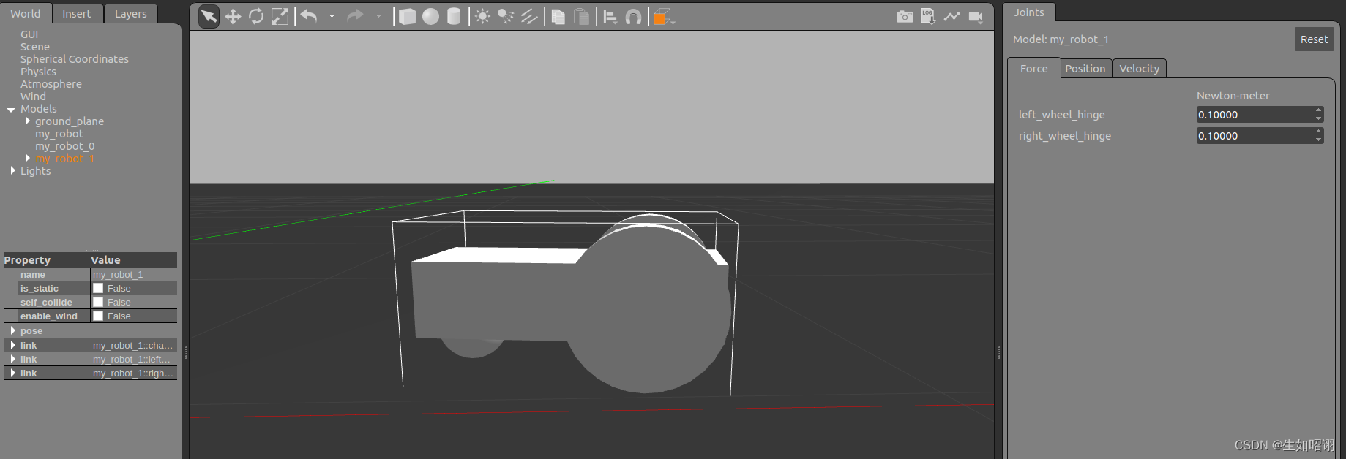
Task: Expand the pose property row
Action: (x=12, y=330)
